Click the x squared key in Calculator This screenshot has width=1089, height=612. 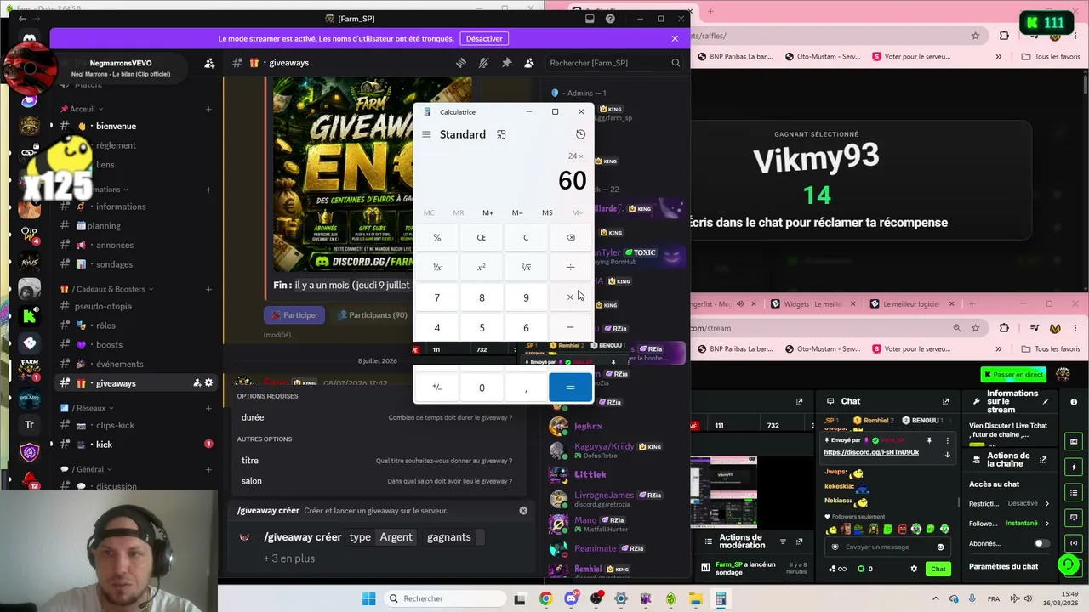click(x=482, y=268)
